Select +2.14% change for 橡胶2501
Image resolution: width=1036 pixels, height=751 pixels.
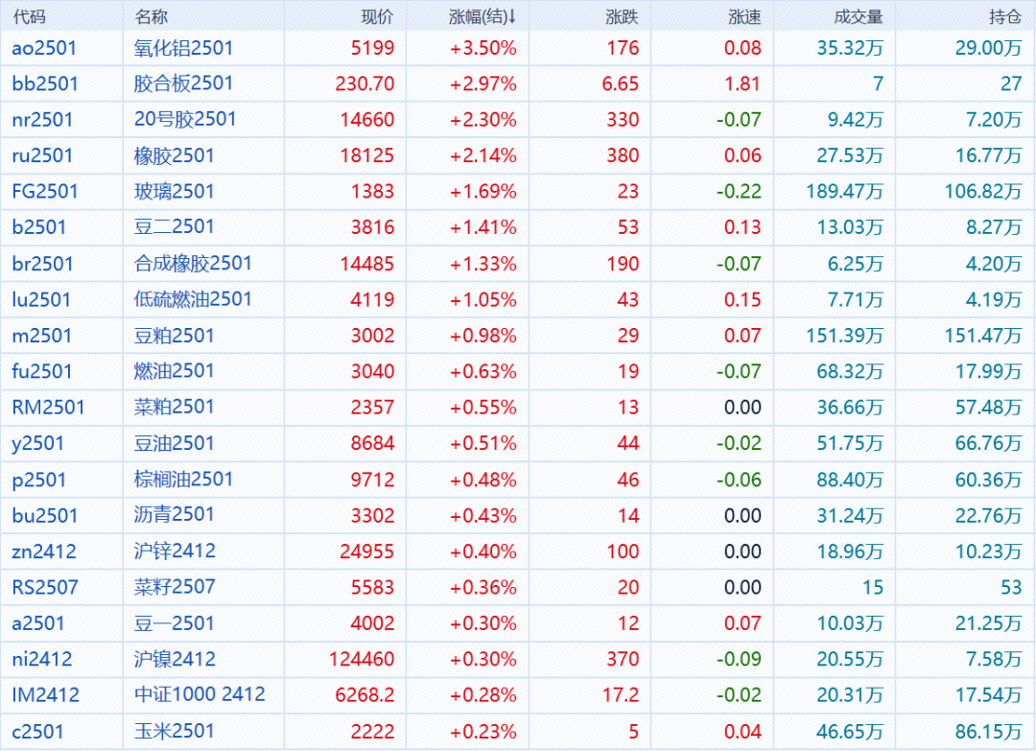(483, 156)
